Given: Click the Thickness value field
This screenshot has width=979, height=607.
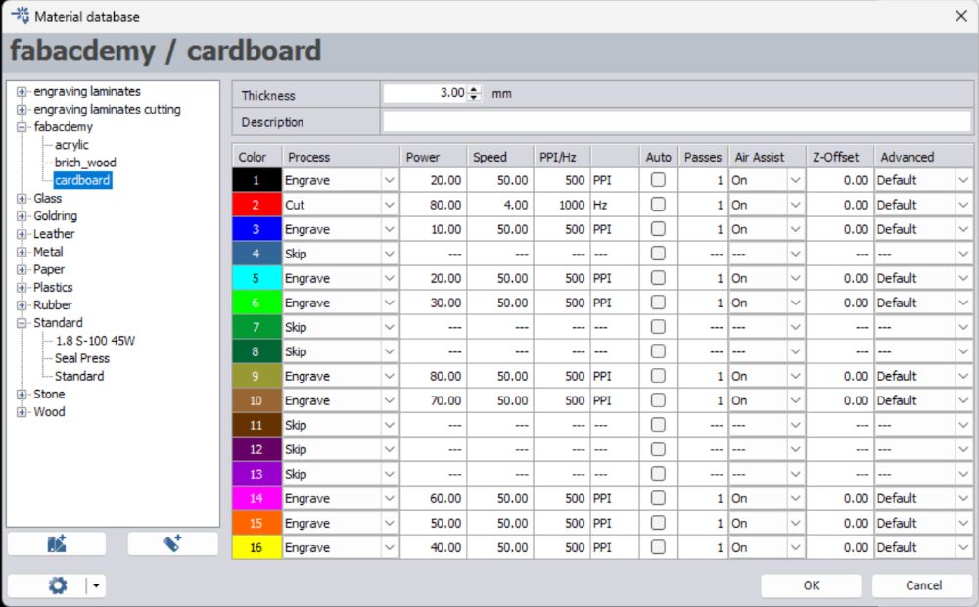Looking at the screenshot, I should (x=426, y=94).
